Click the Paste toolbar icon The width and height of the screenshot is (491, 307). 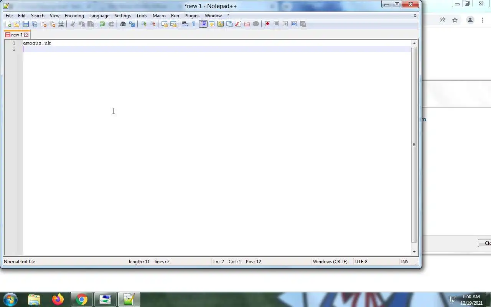(91, 24)
